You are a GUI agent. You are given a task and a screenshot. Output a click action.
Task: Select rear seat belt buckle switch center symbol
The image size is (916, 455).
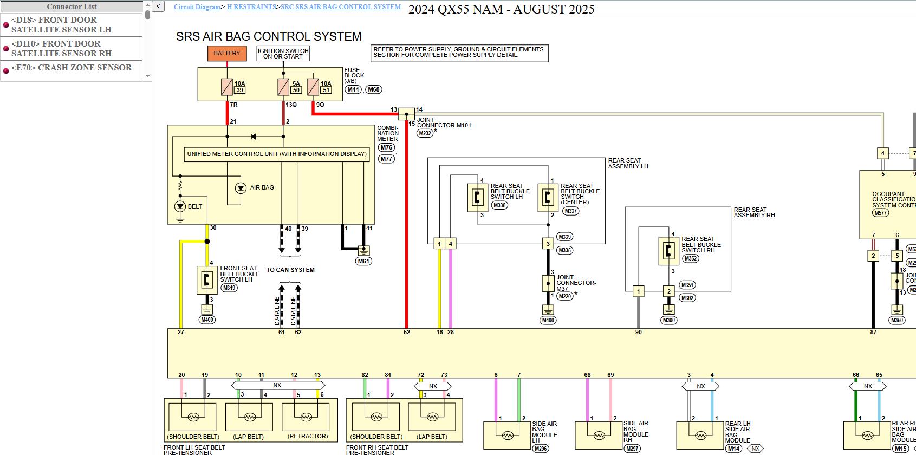point(548,198)
